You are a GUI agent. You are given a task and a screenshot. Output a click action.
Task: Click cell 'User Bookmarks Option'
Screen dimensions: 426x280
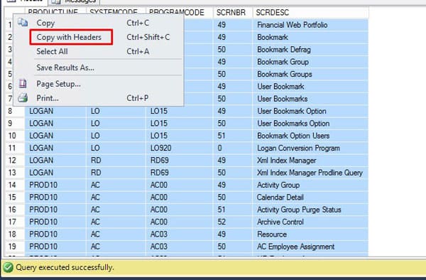click(310, 124)
